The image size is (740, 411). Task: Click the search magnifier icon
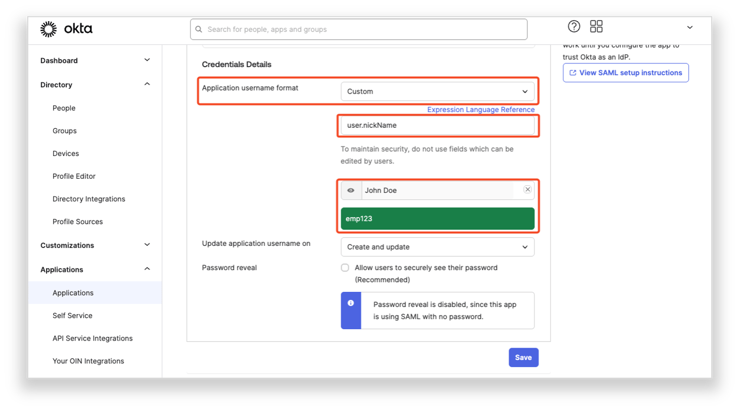point(199,29)
